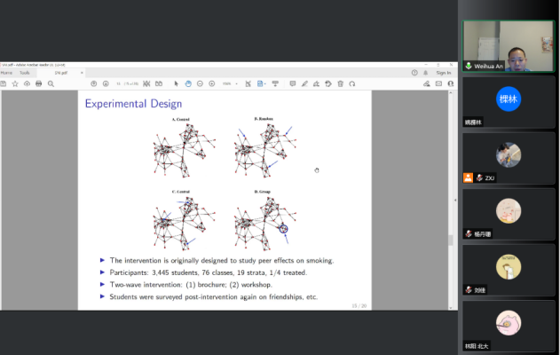Click the Experimental Design slide title
Image resolution: width=560 pixels, height=355 pixels.
point(133,104)
